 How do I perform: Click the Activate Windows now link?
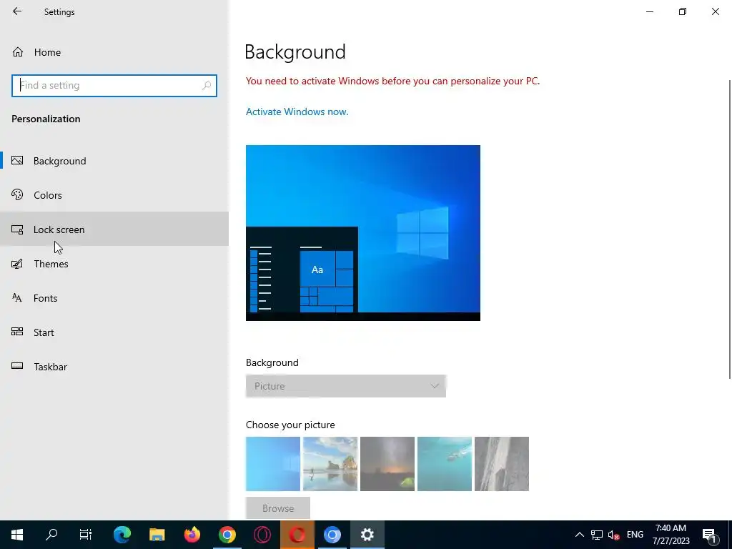(297, 112)
